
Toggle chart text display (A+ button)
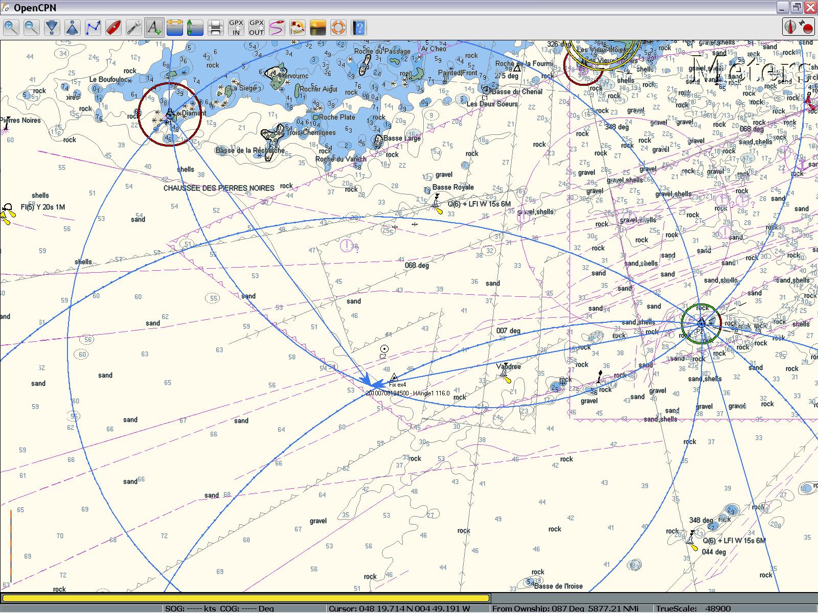point(154,28)
